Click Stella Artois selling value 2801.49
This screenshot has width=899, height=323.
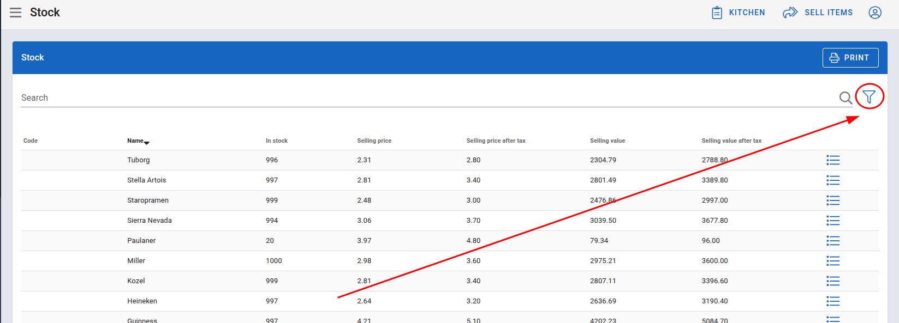[x=603, y=180]
